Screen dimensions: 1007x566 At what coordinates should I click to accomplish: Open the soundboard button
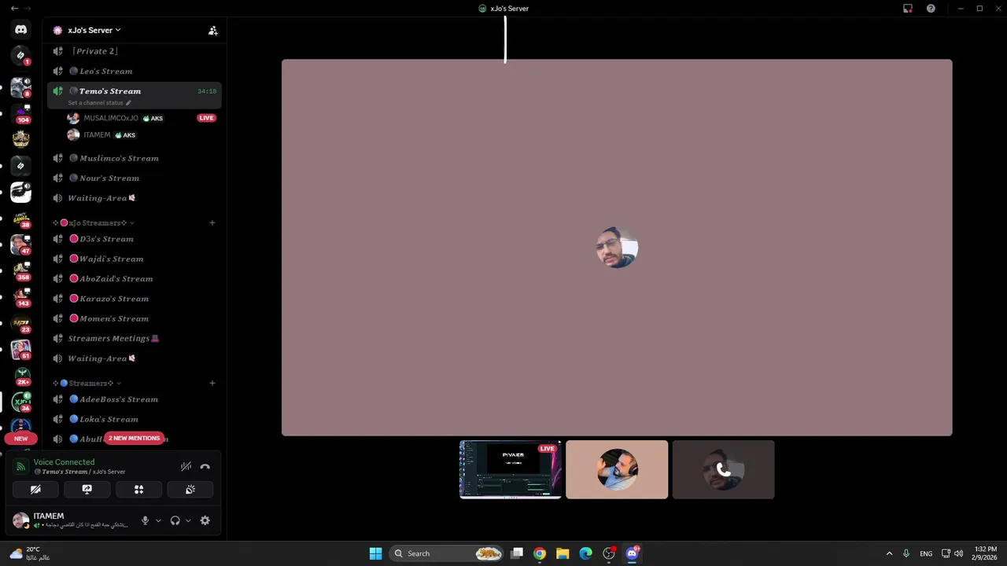[x=190, y=489]
